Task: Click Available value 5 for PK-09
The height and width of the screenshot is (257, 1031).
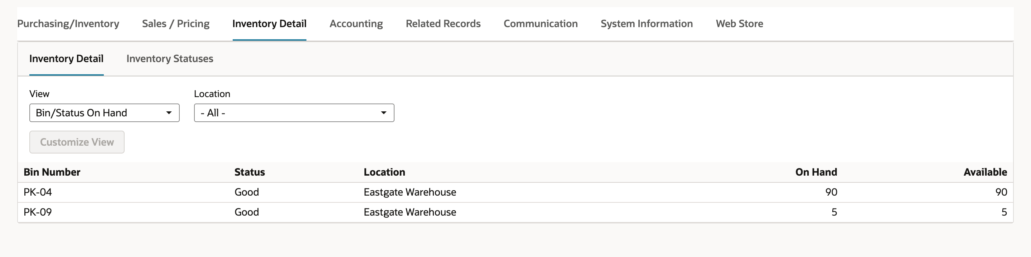Action: click(x=1004, y=212)
